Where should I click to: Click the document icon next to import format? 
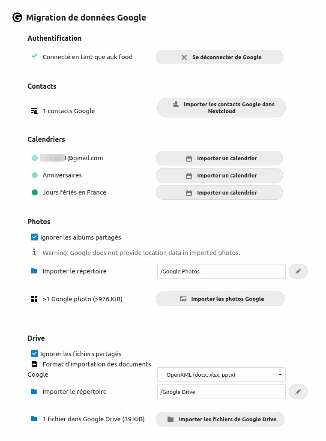click(34, 364)
